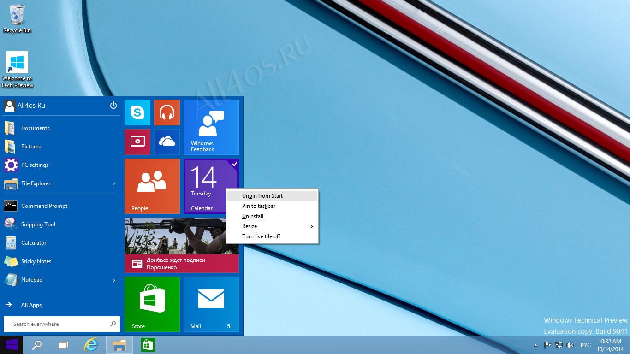The width and height of the screenshot is (630, 354).
Task: Open File Explorer from taskbar
Action: tap(119, 345)
